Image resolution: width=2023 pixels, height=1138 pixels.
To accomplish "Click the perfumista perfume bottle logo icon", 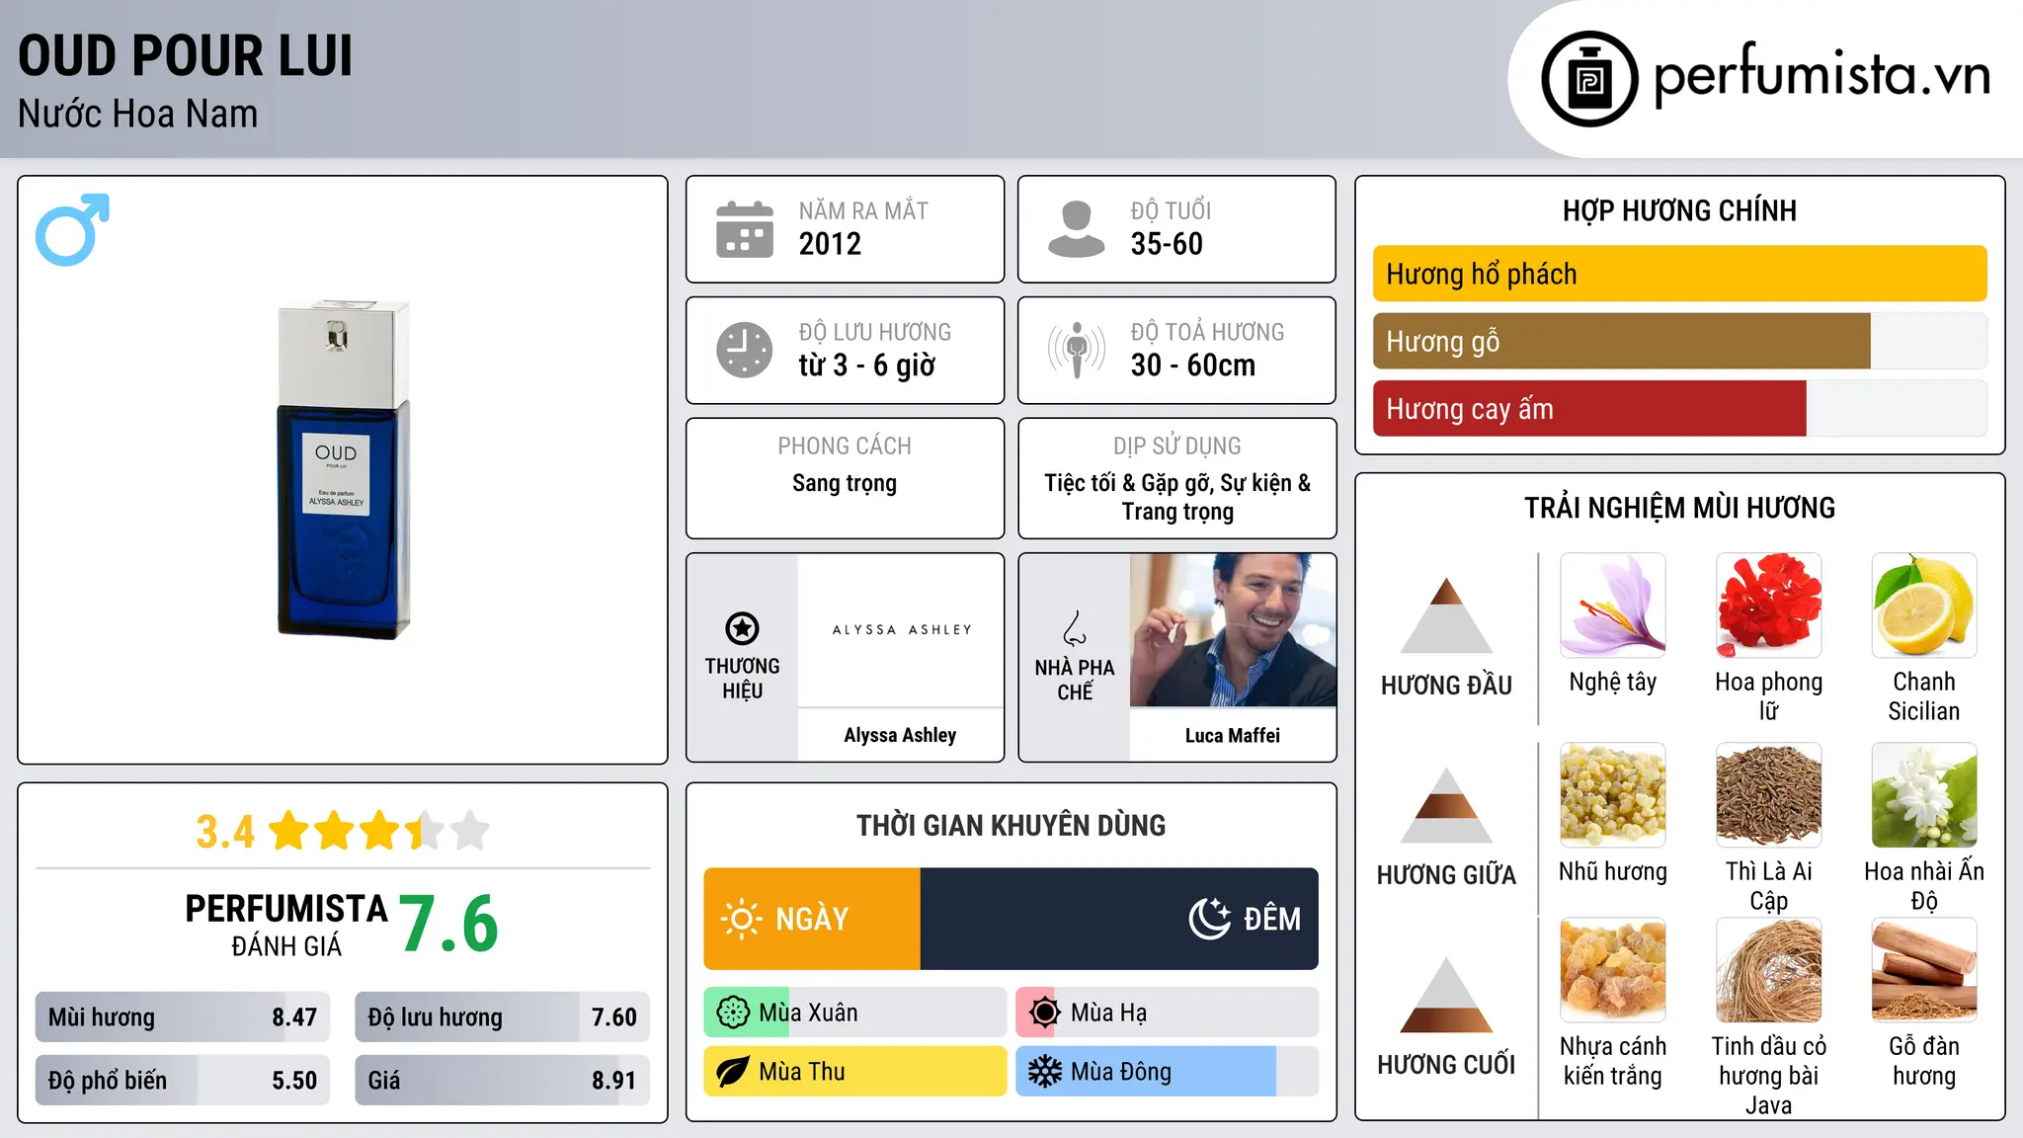I will coord(1589,79).
